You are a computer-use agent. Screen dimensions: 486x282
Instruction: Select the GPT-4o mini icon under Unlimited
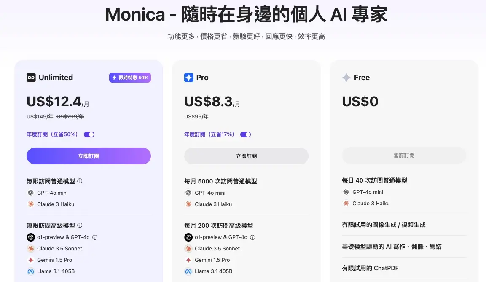click(30, 193)
